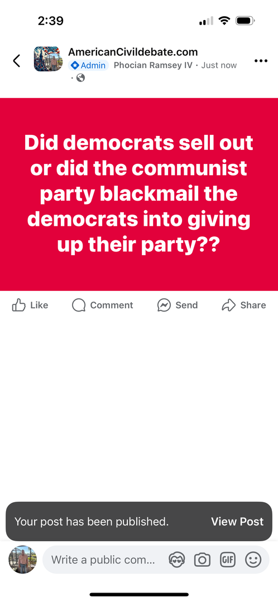
Task: Tap the Comment speech bubble icon
Action: tap(102, 305)
